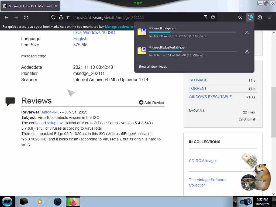
Task: Go back to the previous page
Action: point(6,18)
